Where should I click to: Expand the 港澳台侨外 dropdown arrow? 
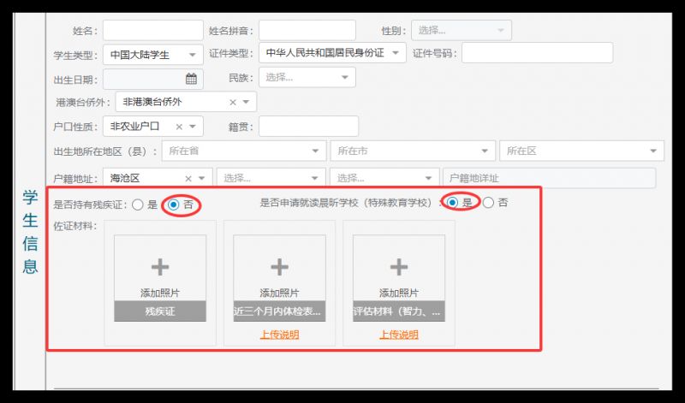246,102
